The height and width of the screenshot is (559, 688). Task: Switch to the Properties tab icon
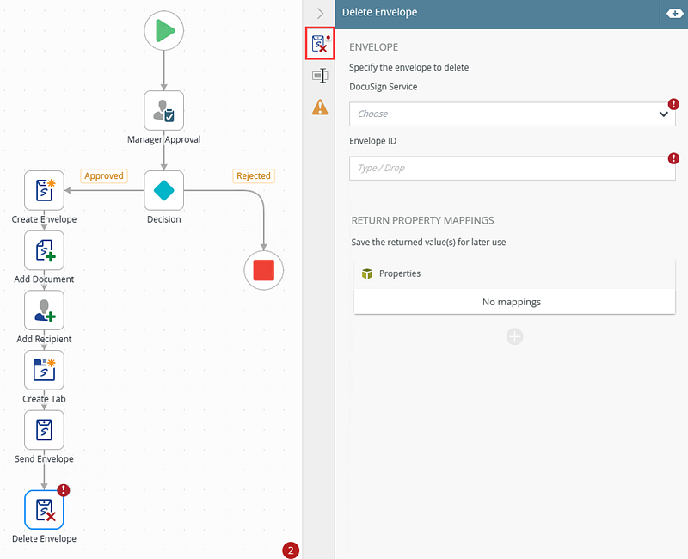coord(320,76)
